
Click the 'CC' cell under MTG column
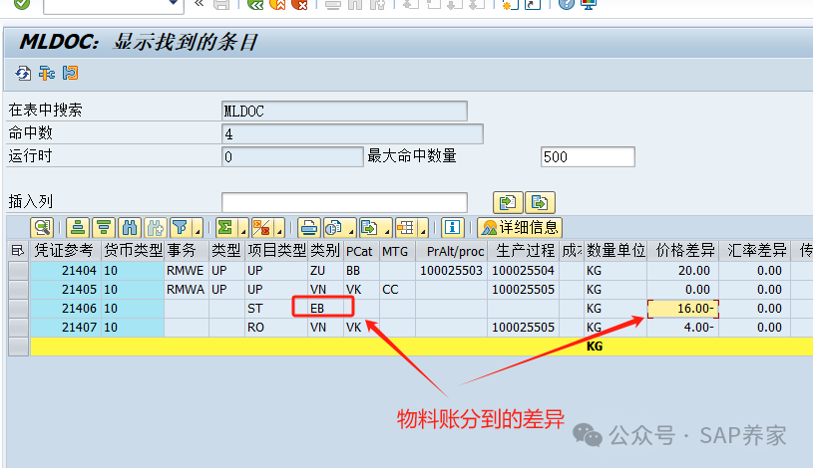click(x=397, y=290)
